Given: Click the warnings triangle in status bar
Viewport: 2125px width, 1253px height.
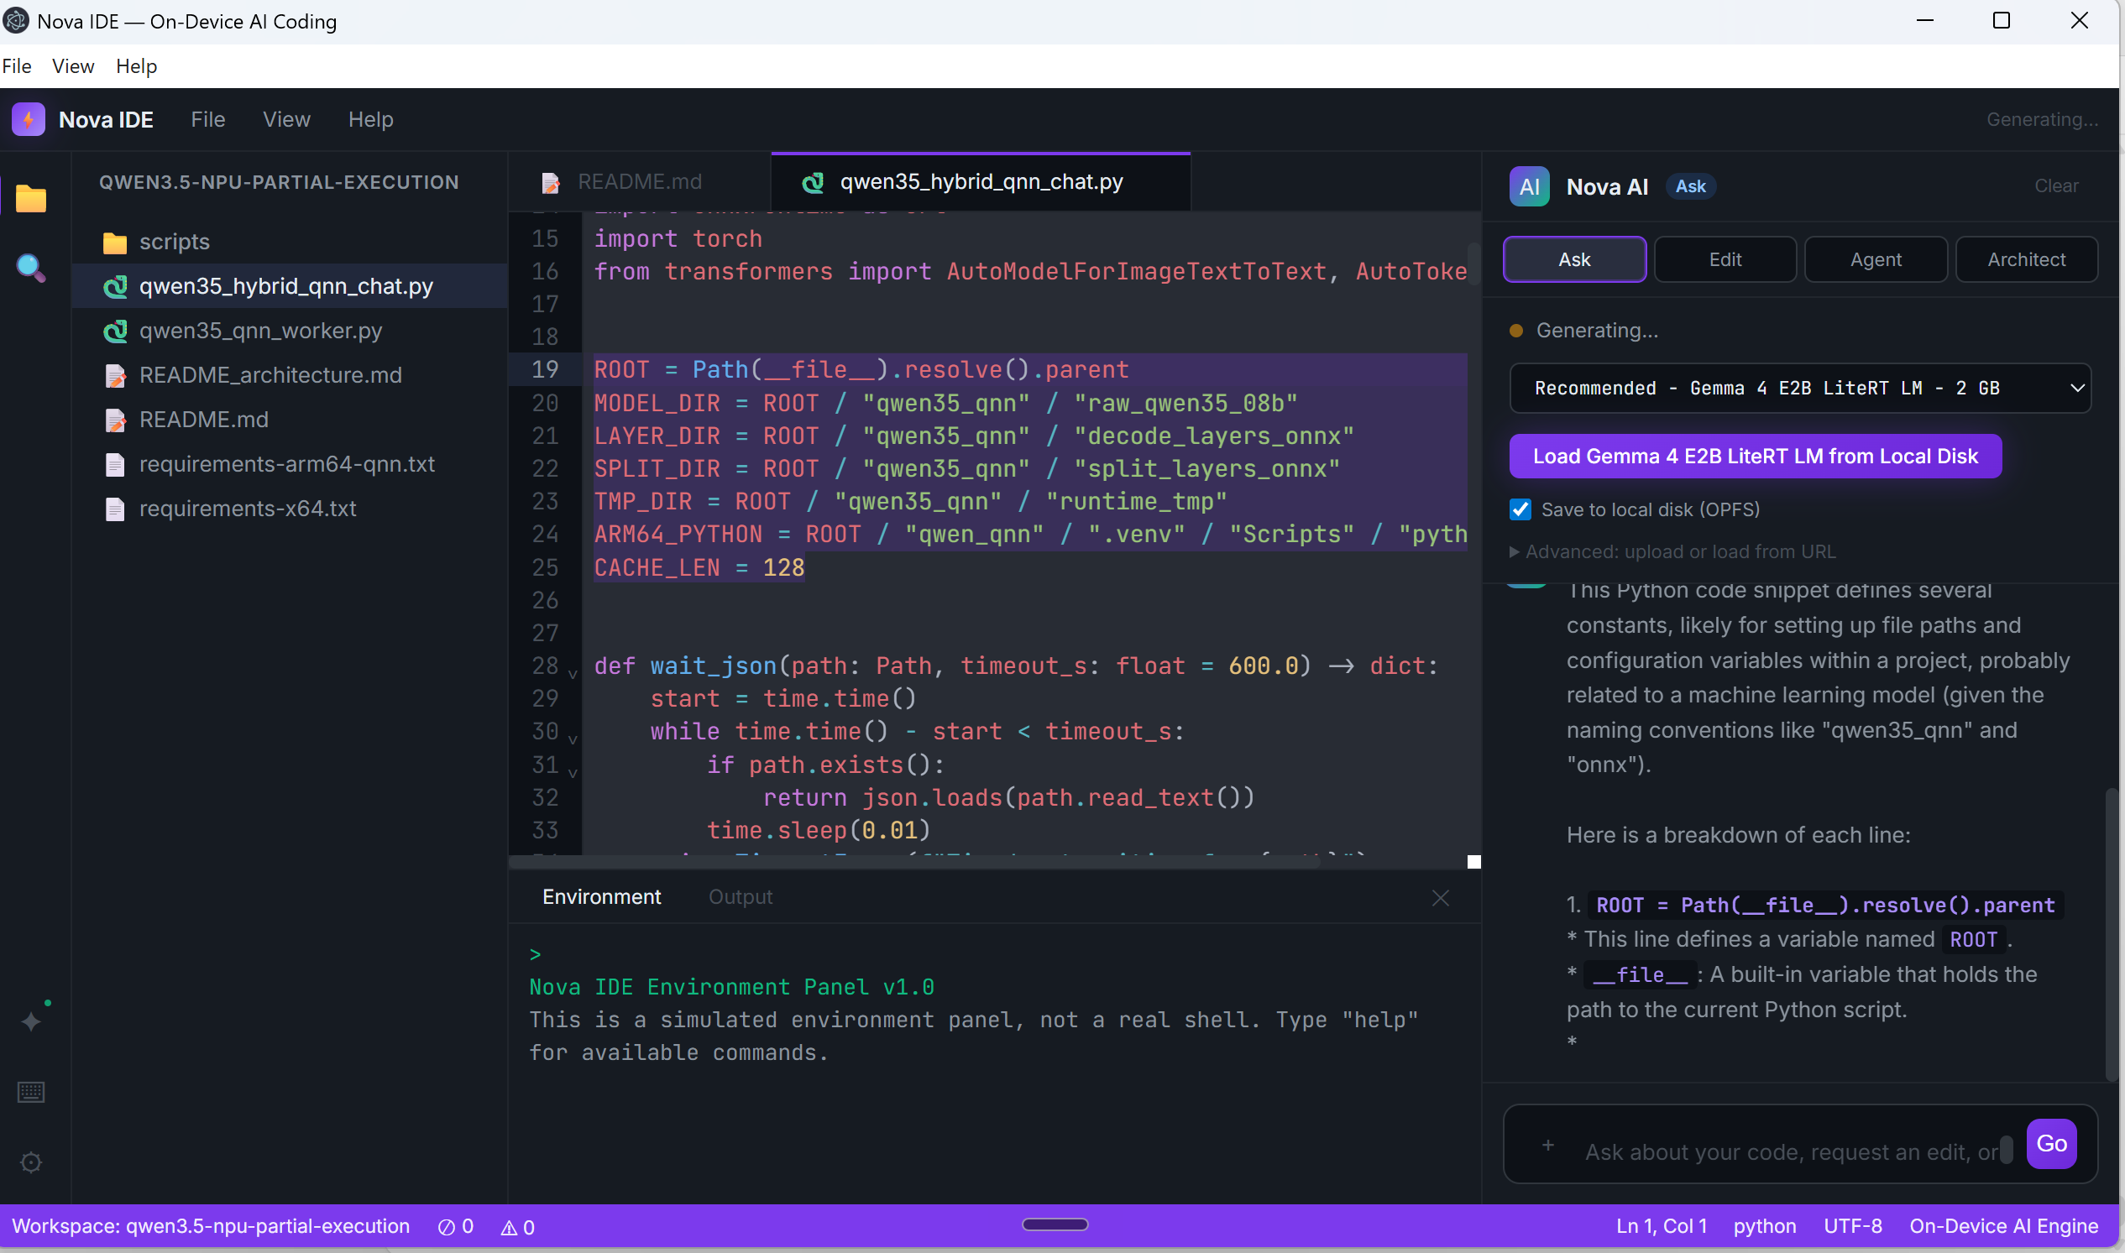Looking at the screenshot, I should (x=509, y=1227).
